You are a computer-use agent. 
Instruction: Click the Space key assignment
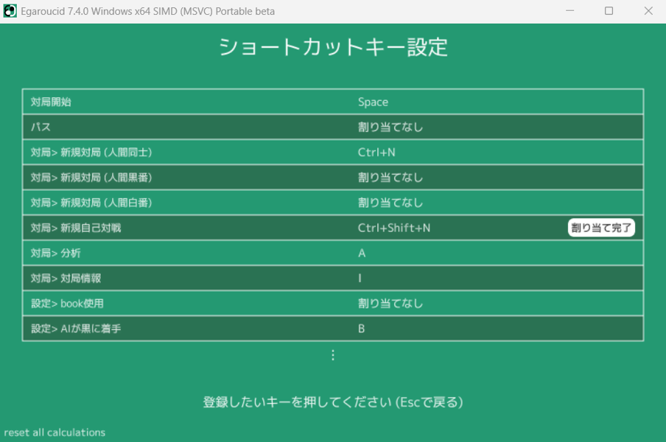tap(373, 102)
